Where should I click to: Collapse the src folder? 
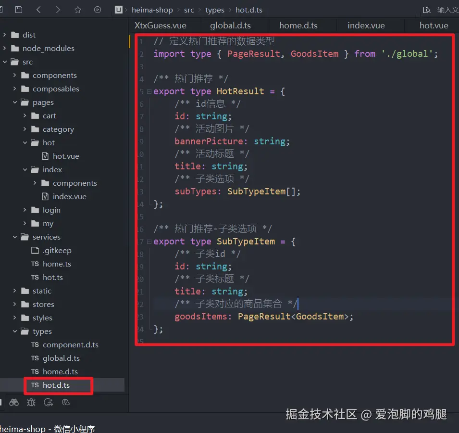point(4,62)
